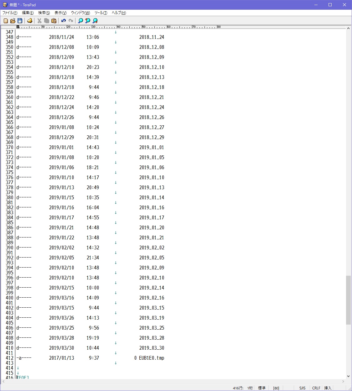Click date 2019/01/15 on line 380
The width and height of the screenshot is (352, 391).
coord(62,197)
